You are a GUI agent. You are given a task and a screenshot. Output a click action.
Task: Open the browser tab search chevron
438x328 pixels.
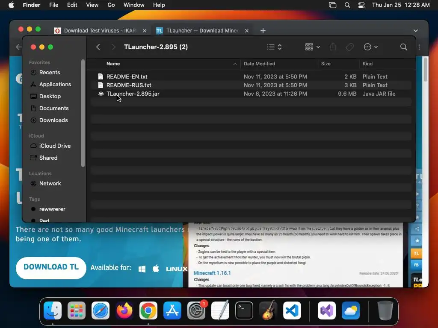416,31
